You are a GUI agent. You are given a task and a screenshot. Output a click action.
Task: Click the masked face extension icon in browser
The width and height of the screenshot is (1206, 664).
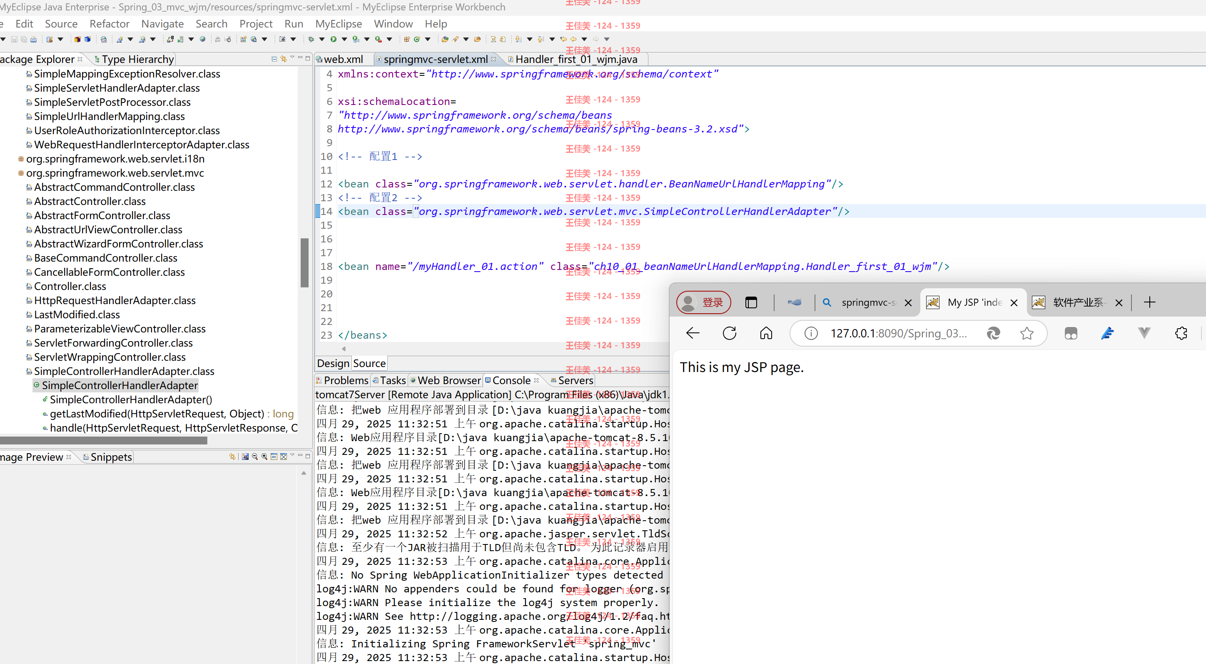pyautogui.click(x=1071, y=333)
